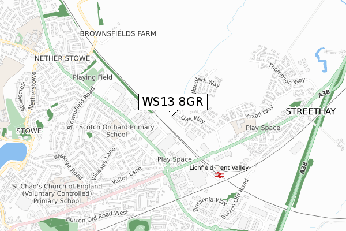Click the upper A38 road marker

point(324,94)
